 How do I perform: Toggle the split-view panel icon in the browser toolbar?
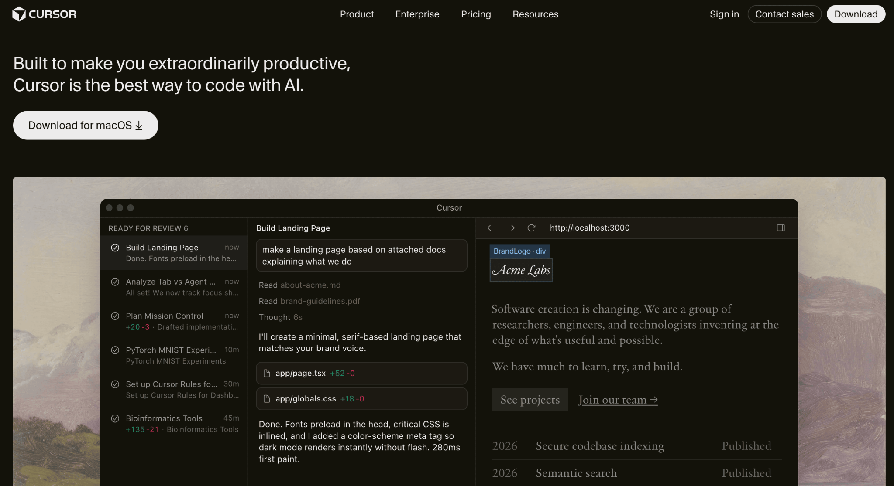click(781, 228)
